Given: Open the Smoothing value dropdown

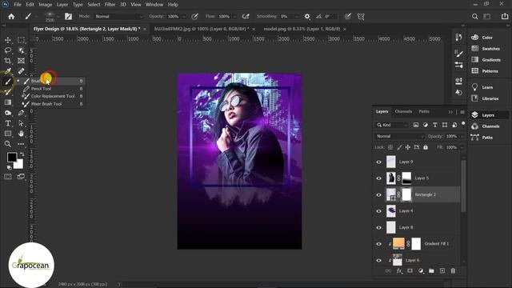Looking at the screenshot, I should point(297,16).
